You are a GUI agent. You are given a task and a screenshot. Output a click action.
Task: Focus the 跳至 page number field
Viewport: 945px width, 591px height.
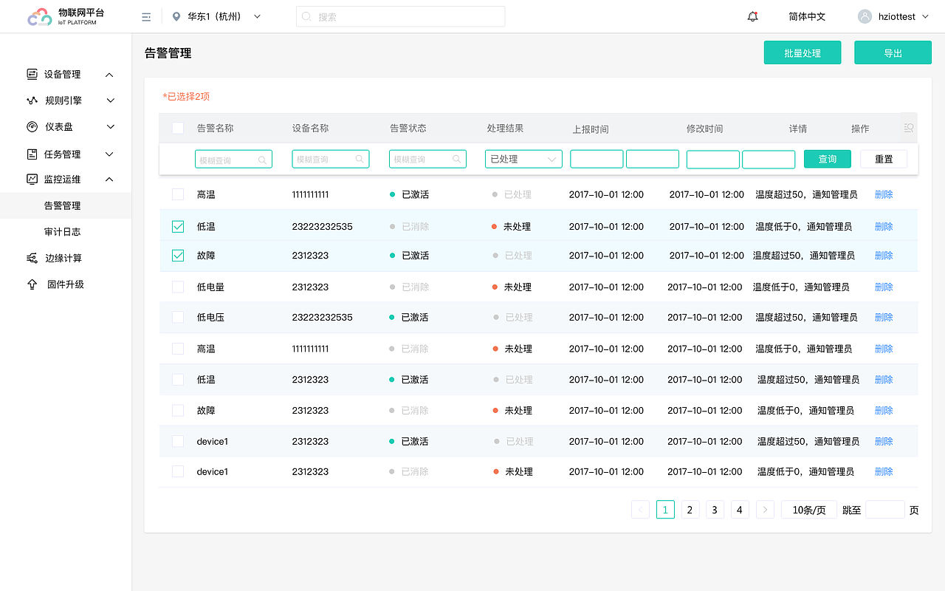[885, 510]
